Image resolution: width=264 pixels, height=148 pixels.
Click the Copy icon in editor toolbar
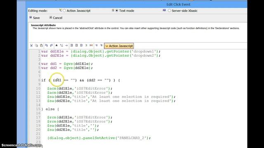[36, 46]
